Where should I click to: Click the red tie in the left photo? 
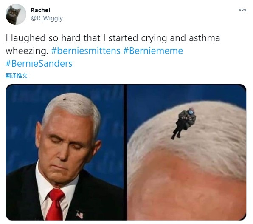55,204
